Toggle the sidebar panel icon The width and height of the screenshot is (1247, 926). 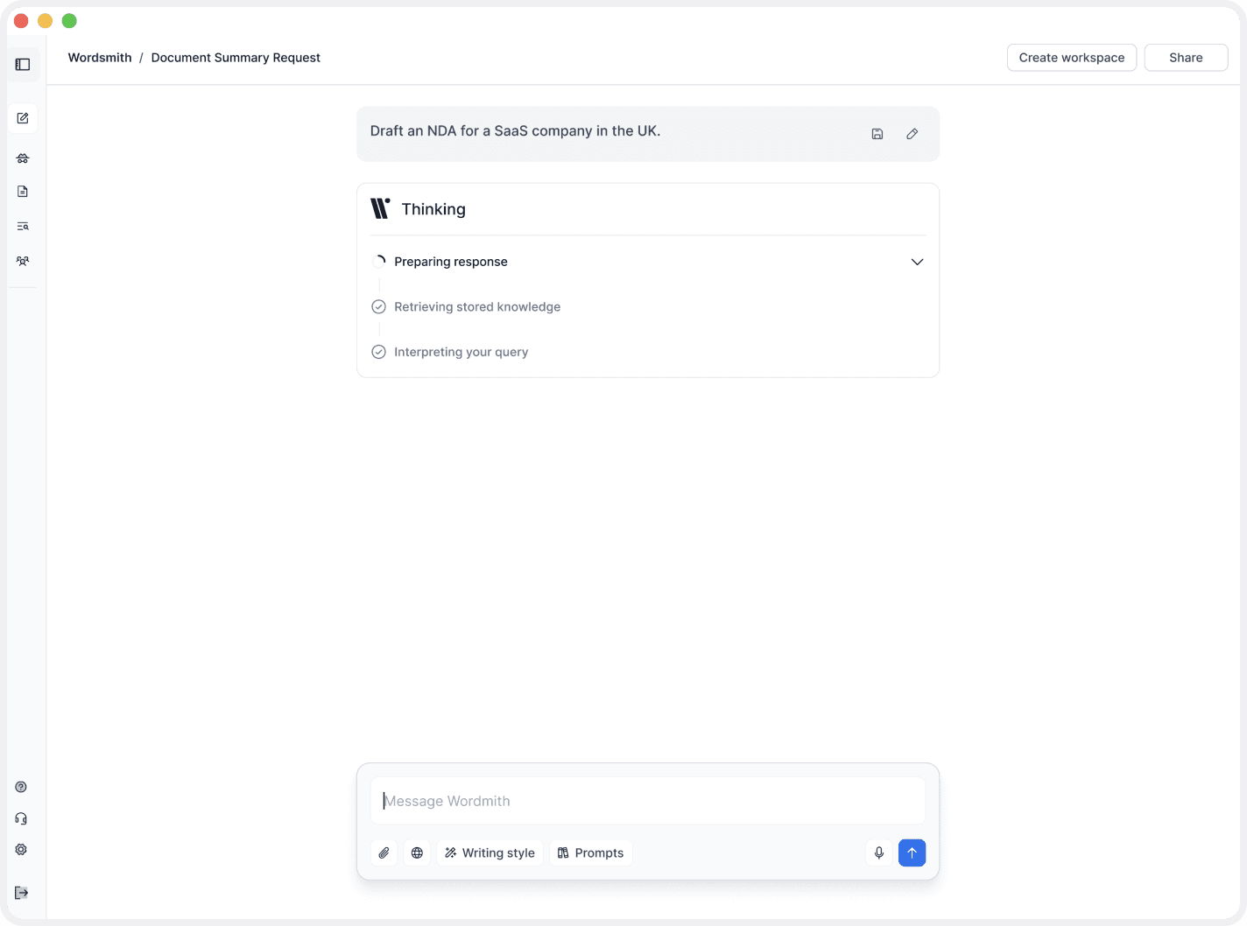pos(23,65)
